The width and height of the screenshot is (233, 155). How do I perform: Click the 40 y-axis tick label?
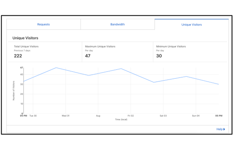tap(22, 74)
